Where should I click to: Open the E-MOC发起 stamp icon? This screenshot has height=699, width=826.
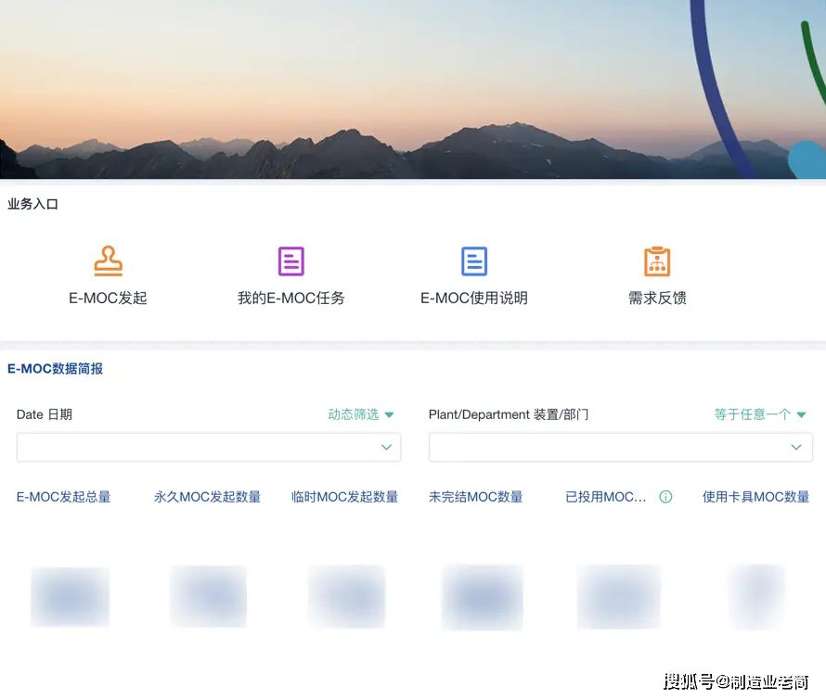click(108, 261)
